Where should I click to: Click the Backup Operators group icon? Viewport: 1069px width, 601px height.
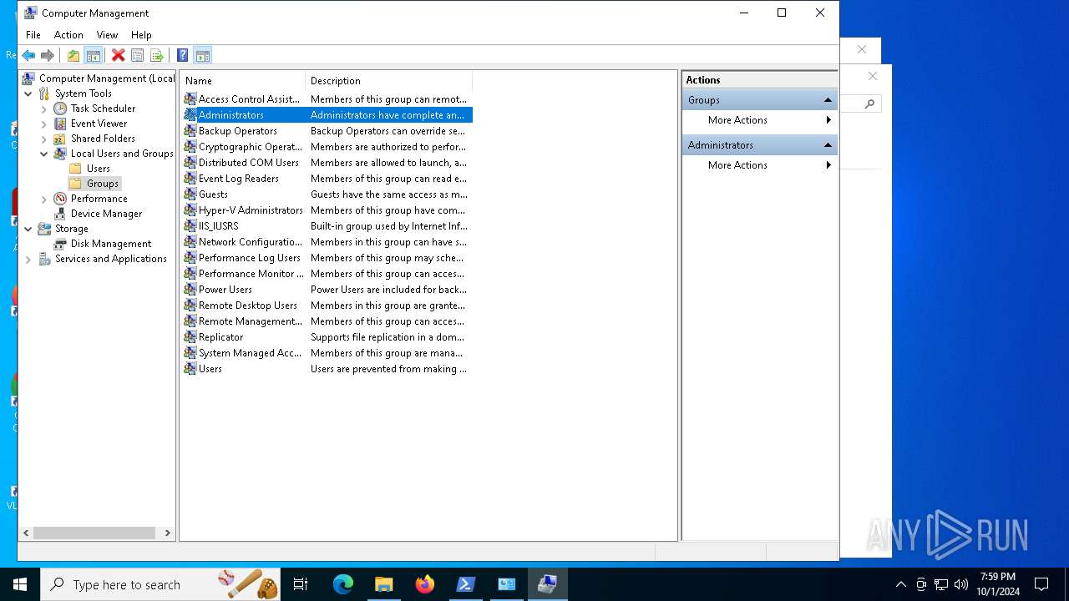[190, 131]
